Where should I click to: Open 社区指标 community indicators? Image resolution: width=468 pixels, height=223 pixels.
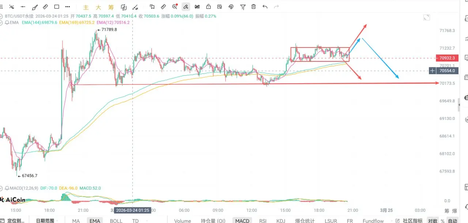point(409,221)
